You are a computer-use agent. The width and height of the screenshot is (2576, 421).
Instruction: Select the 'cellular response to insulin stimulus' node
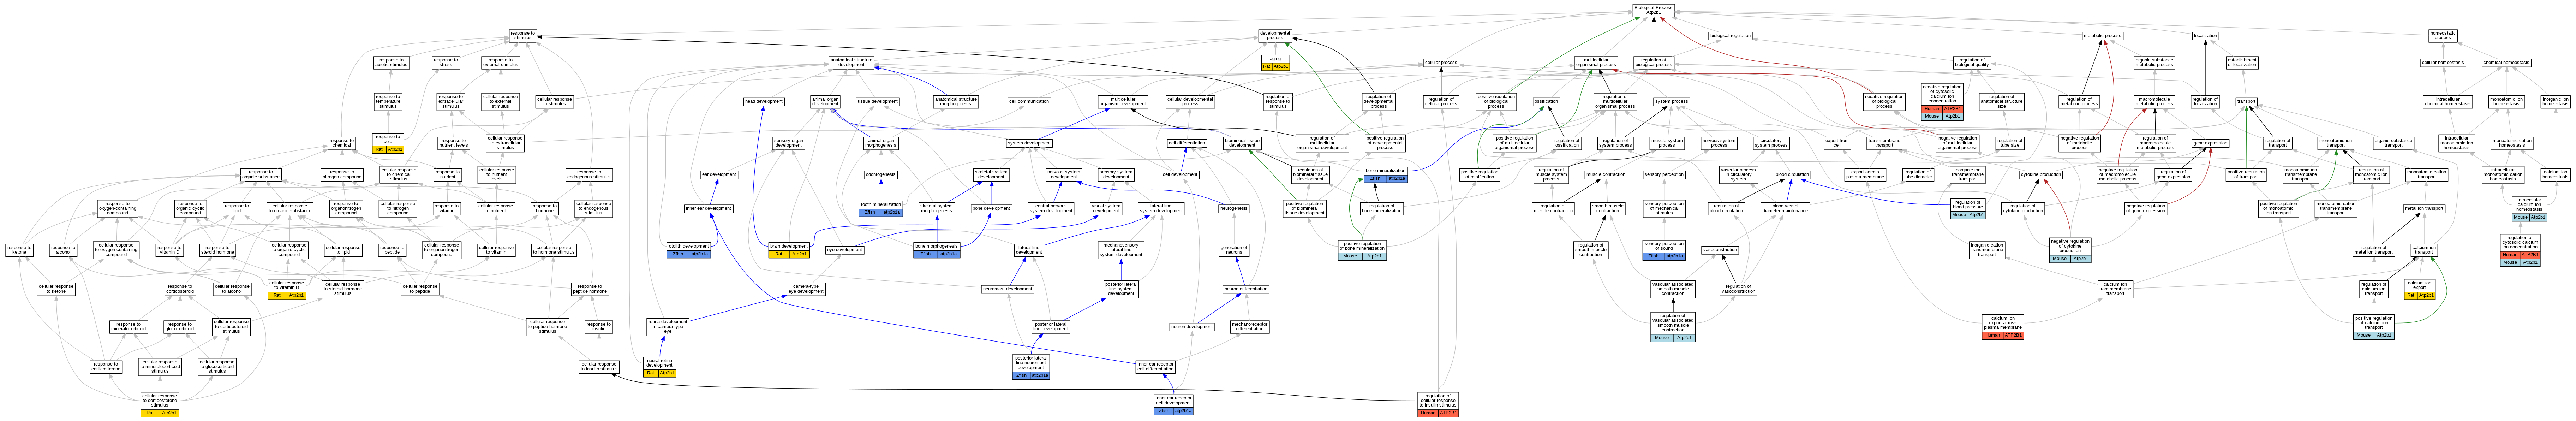click(599, 367)
